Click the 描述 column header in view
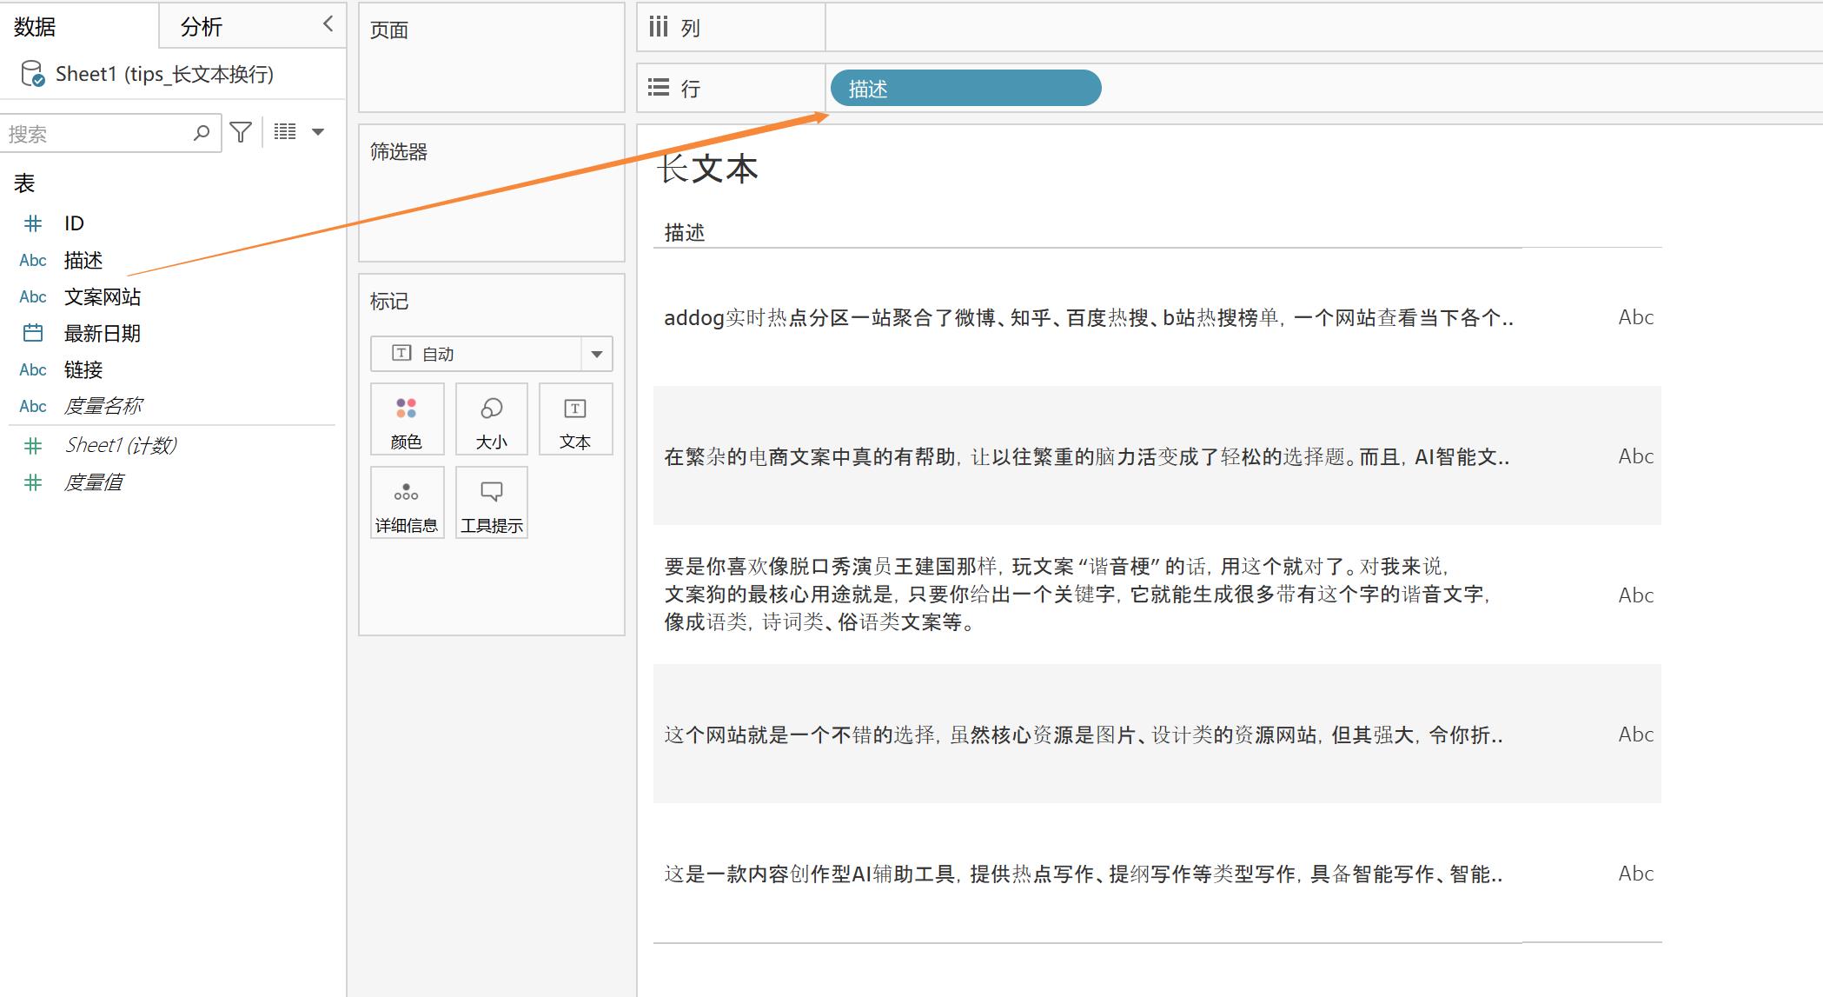Viewport: 1823px width, 997px height. (x=685, y=232)
